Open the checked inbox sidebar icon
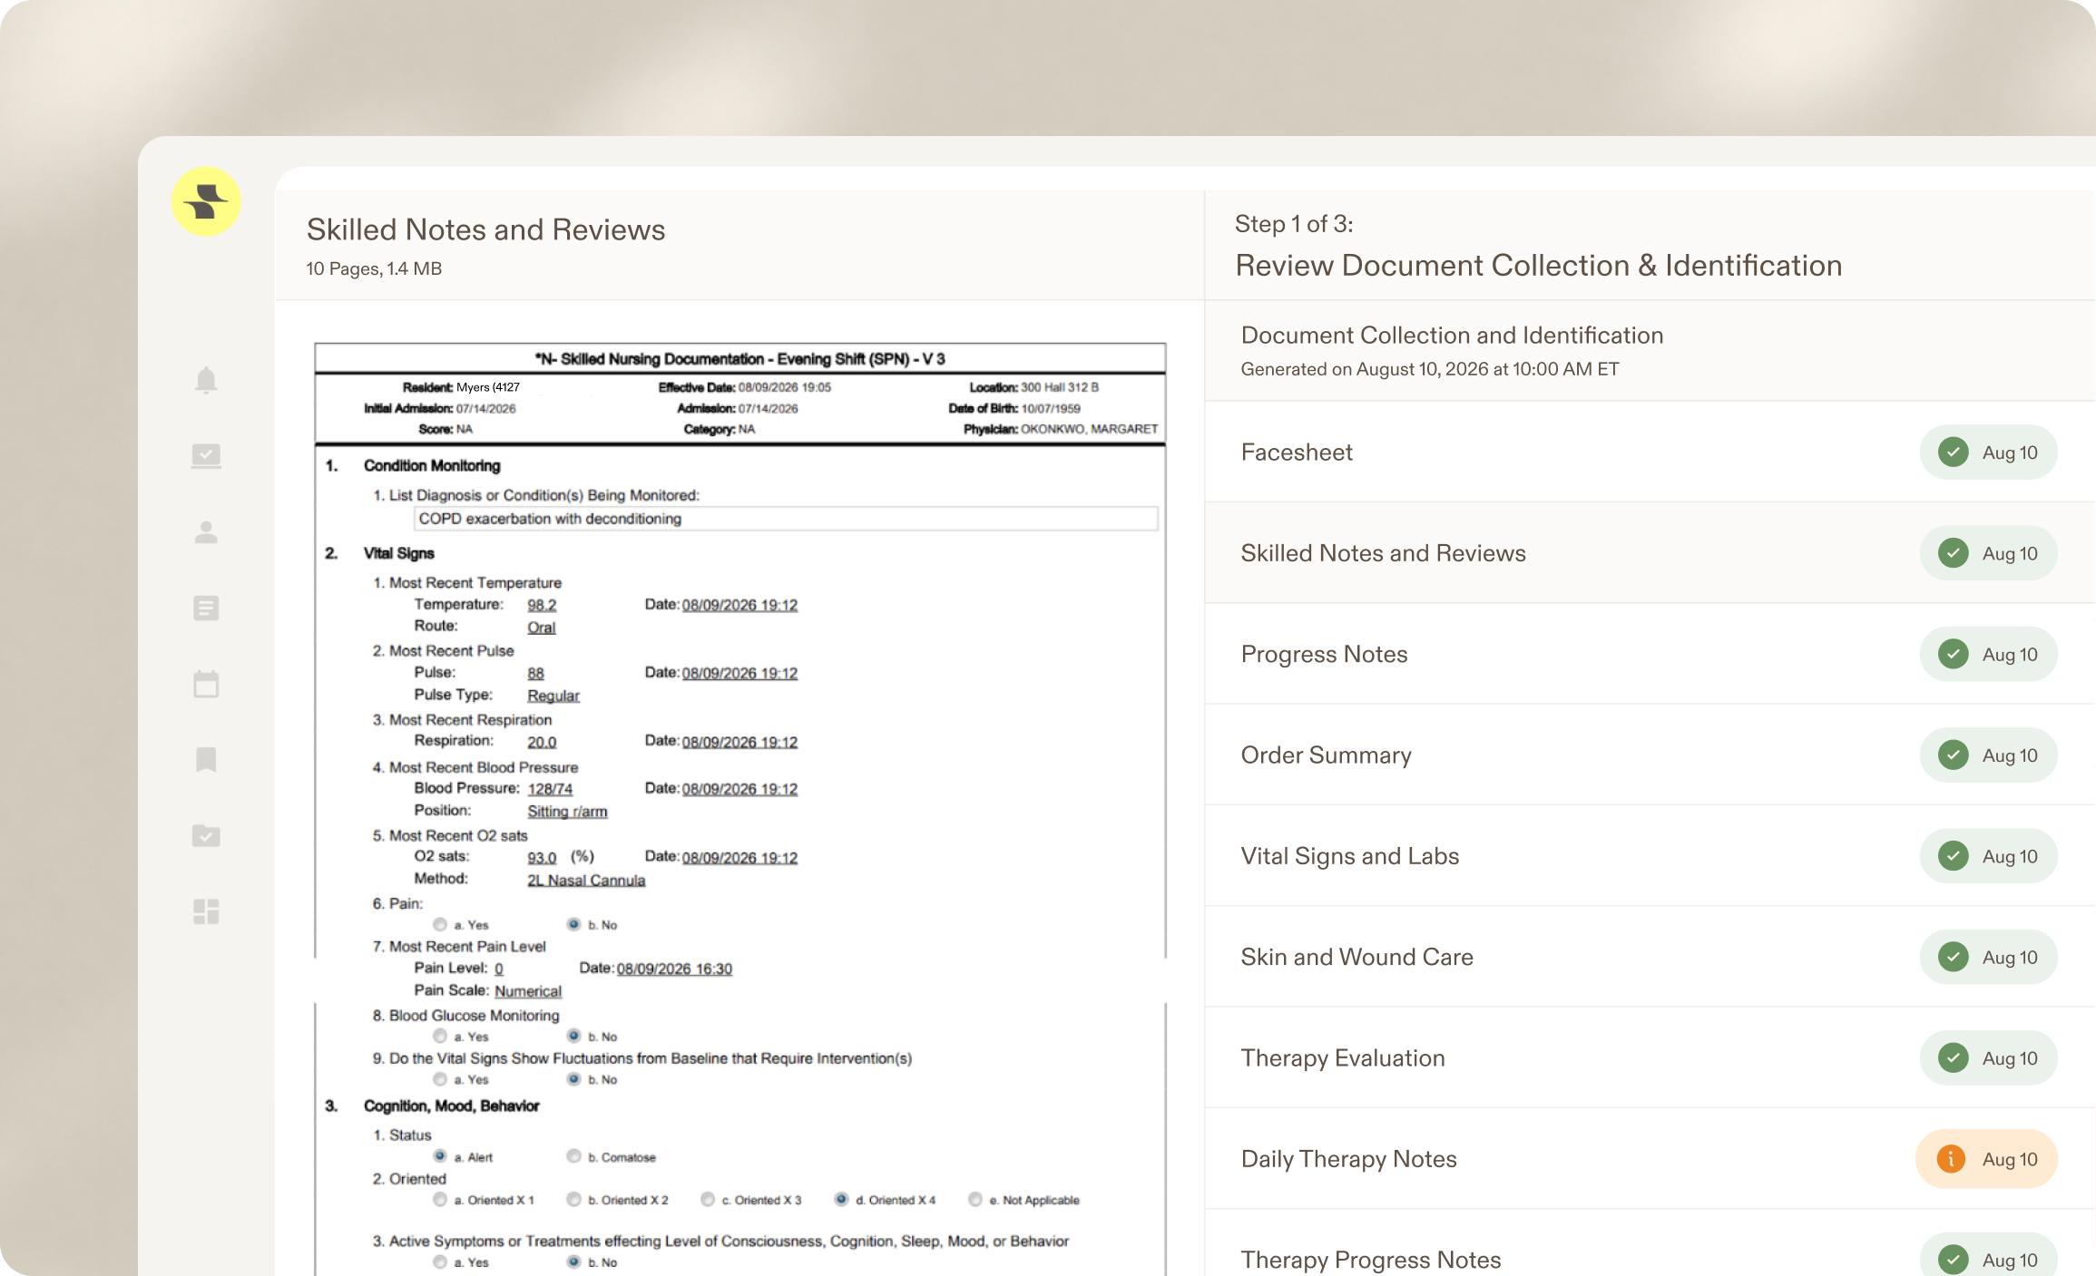This screenshot has height=1276, width=2096. point(206,456)
